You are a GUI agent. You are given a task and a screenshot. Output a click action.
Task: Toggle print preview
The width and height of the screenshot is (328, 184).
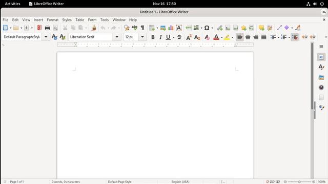click(x=55, y=28)
